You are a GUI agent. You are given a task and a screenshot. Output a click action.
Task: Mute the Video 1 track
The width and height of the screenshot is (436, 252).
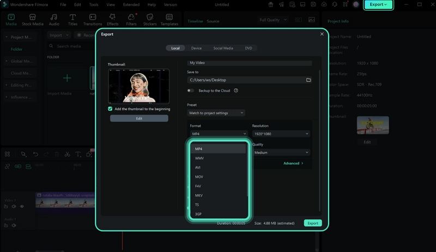pyautogui.click(x=14, y=206)
